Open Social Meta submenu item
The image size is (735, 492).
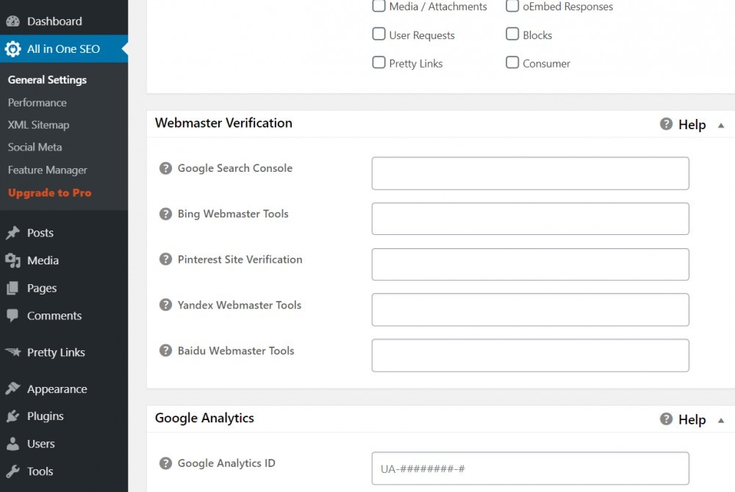pos(35,147)
